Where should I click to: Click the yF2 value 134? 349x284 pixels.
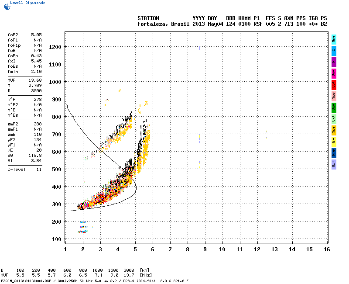(38, 140)
